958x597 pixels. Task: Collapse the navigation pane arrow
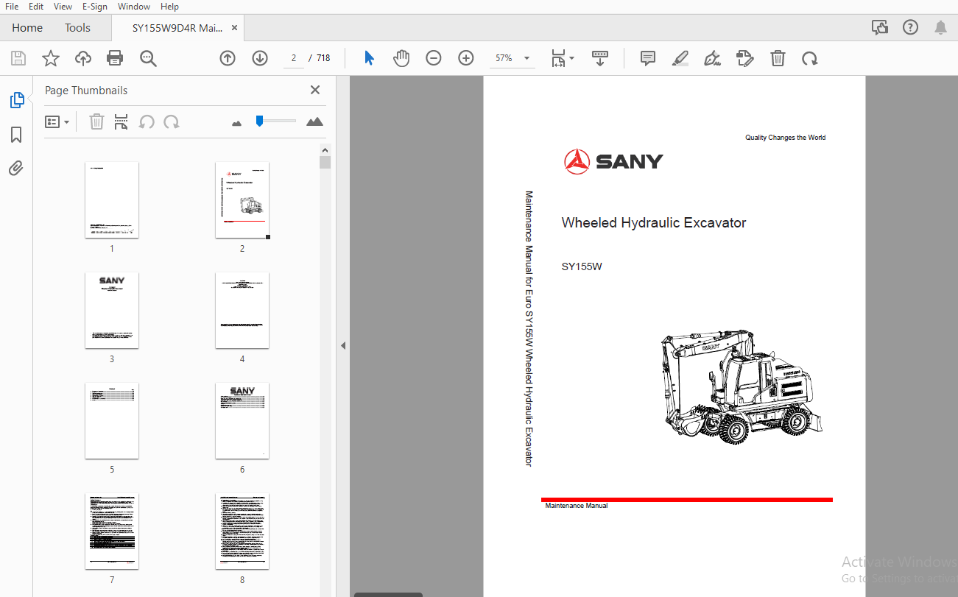(x=343, y=345)
